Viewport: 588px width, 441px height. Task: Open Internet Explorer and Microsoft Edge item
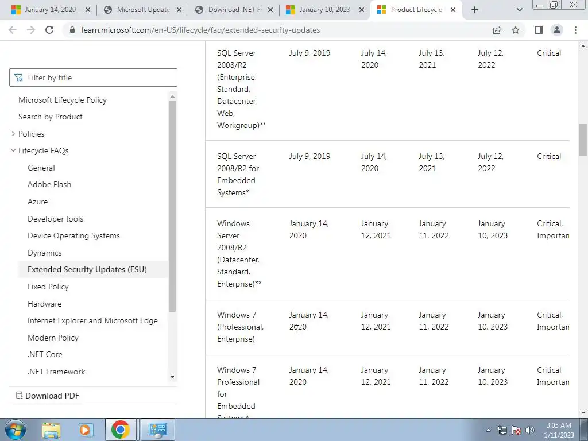pyautogui.click(x=92, y=320)
